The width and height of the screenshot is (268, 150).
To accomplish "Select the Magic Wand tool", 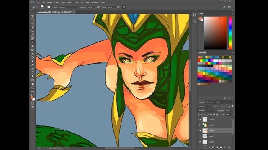I will [33, 27].
